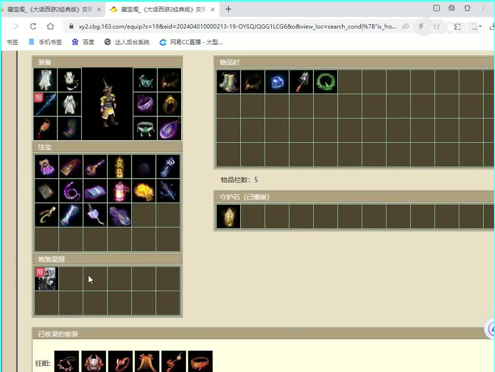Select the purple gem pendant equipment icon
495x372 pixels.
point(169,128)
